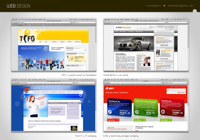Click the login button below the e.on login field

tap(181, 92)
